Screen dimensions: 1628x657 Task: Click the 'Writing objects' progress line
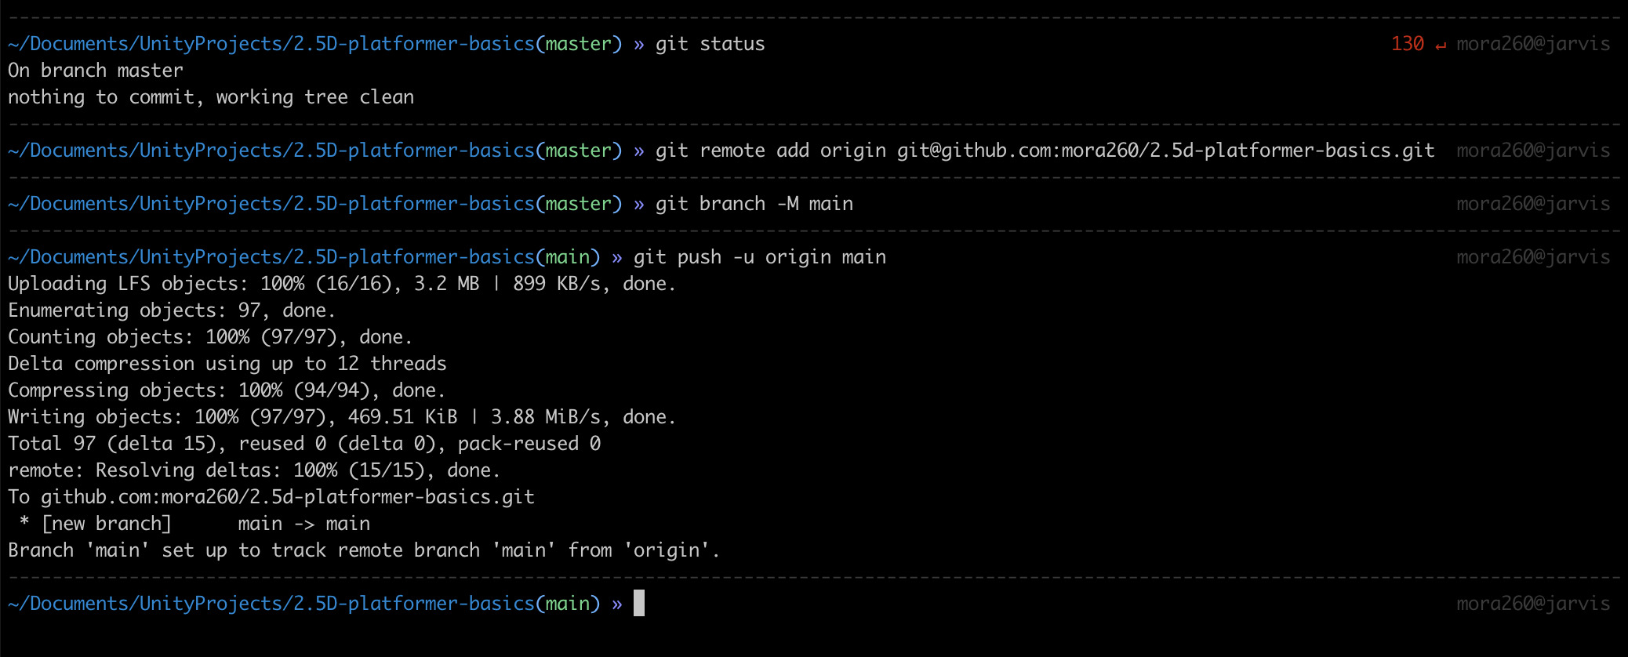(342, 417)
